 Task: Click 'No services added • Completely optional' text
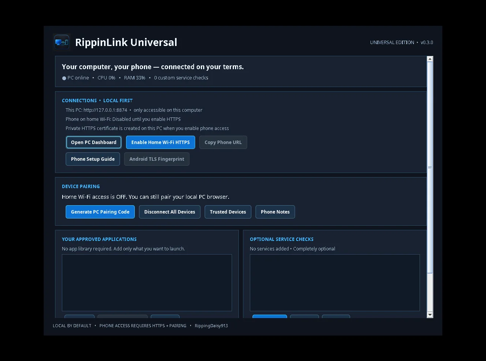292,249
